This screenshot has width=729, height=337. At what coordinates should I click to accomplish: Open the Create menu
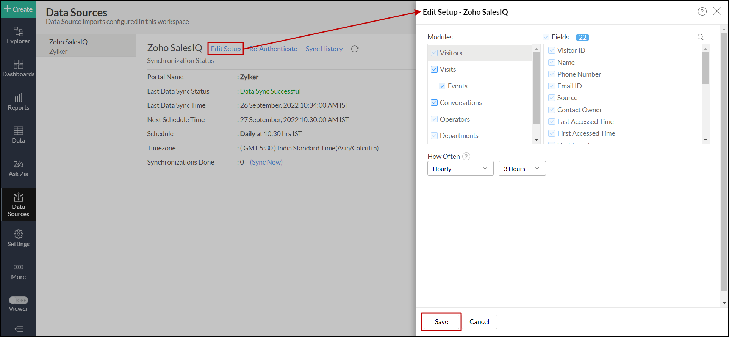[18, 9]
